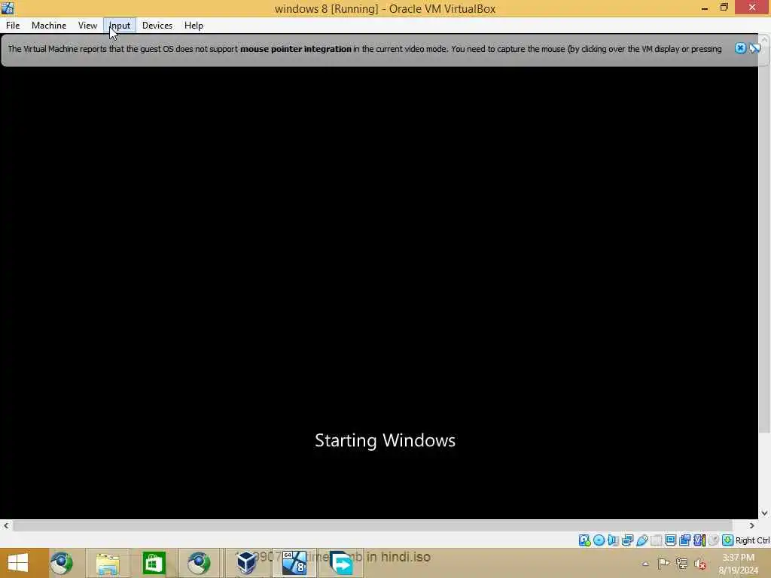Open the Windows Start button
The height and width of the screenshot is (578, 771).
click(18, 563)
